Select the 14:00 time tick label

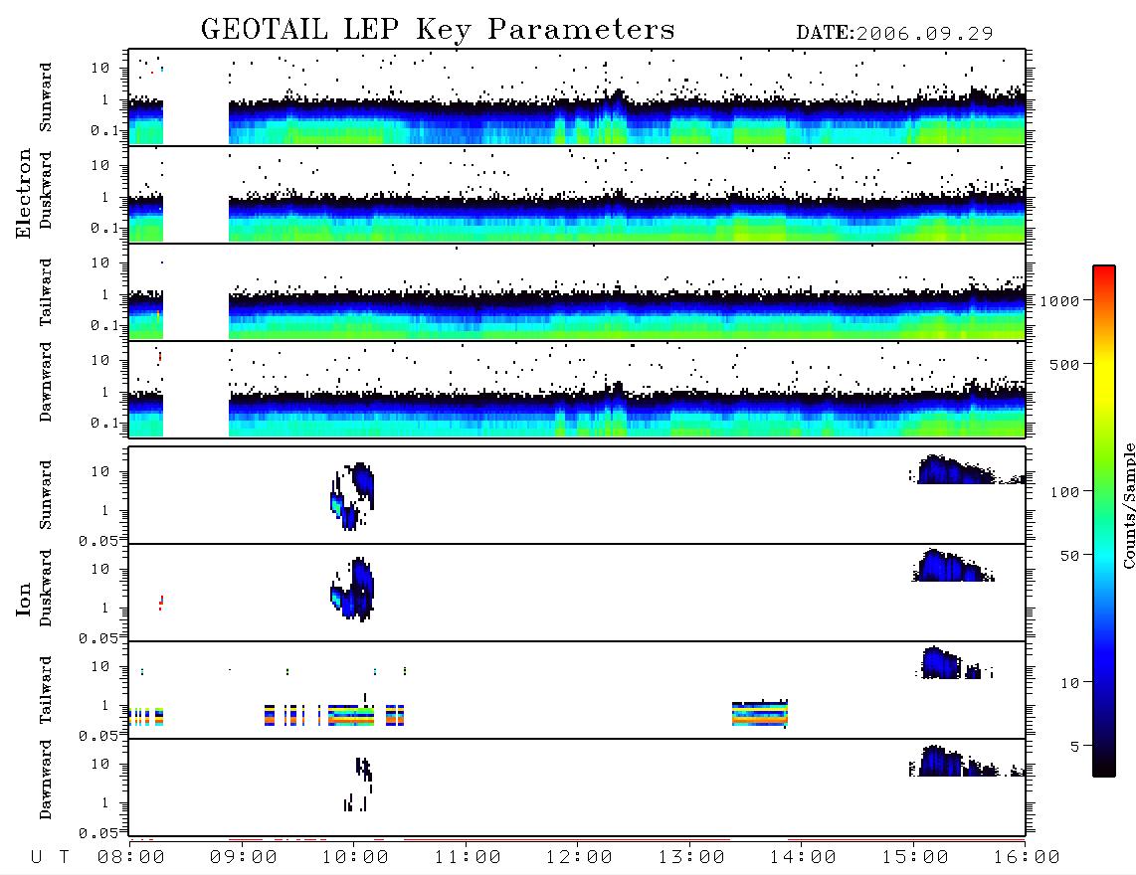[x=803, y=857]
